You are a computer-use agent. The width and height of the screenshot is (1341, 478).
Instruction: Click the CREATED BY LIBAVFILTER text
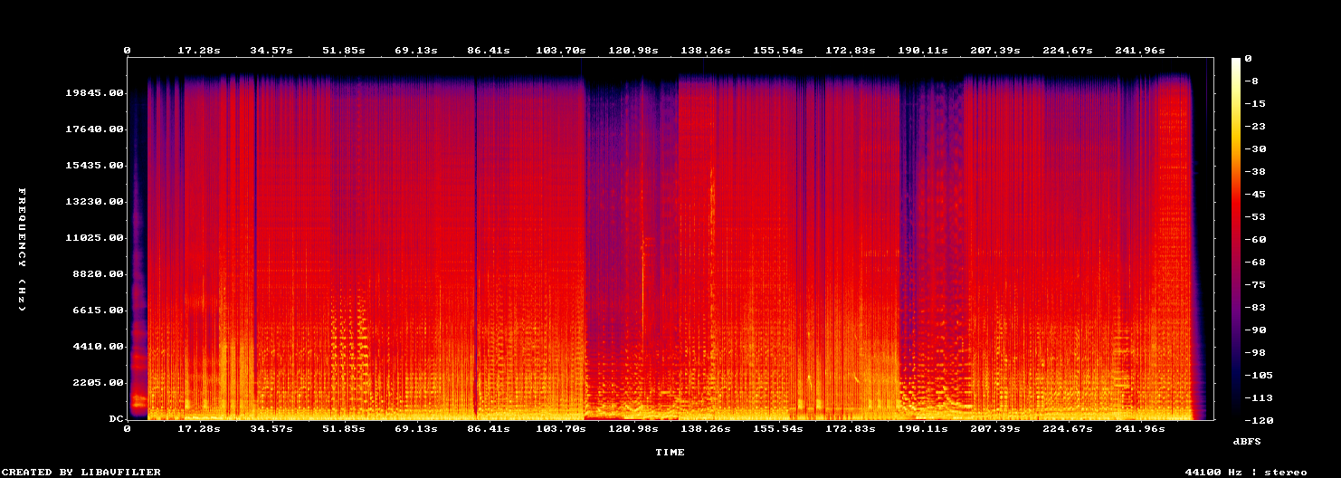click(x=81, y=472)
